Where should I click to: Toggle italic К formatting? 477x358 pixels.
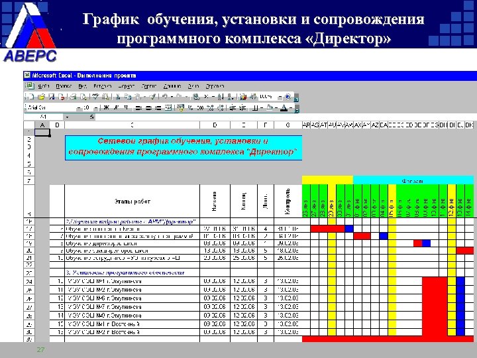[x=116, y=108]
